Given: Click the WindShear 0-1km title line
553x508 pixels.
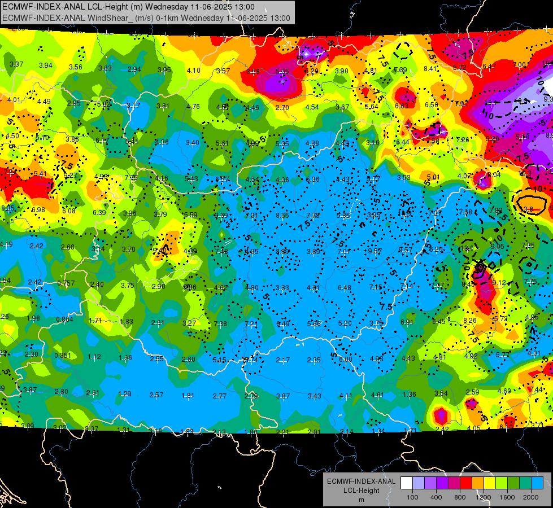Looking at the screenshot, I should (146, 18).
